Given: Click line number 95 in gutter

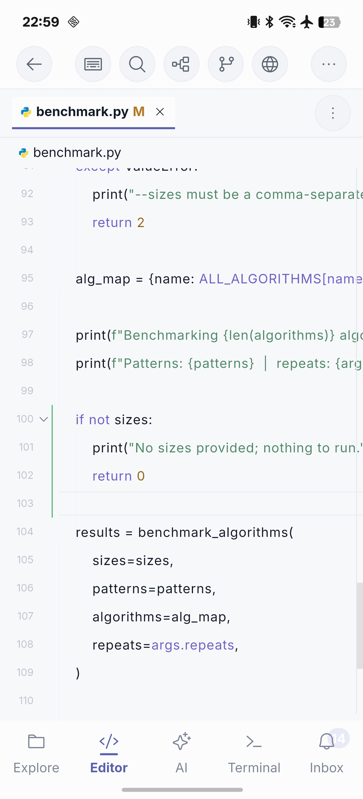Looking at the screenshot, I should 27,278.
